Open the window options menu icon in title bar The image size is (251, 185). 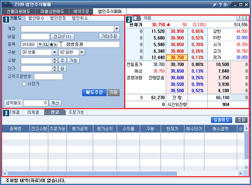click(x=226, y=4)
